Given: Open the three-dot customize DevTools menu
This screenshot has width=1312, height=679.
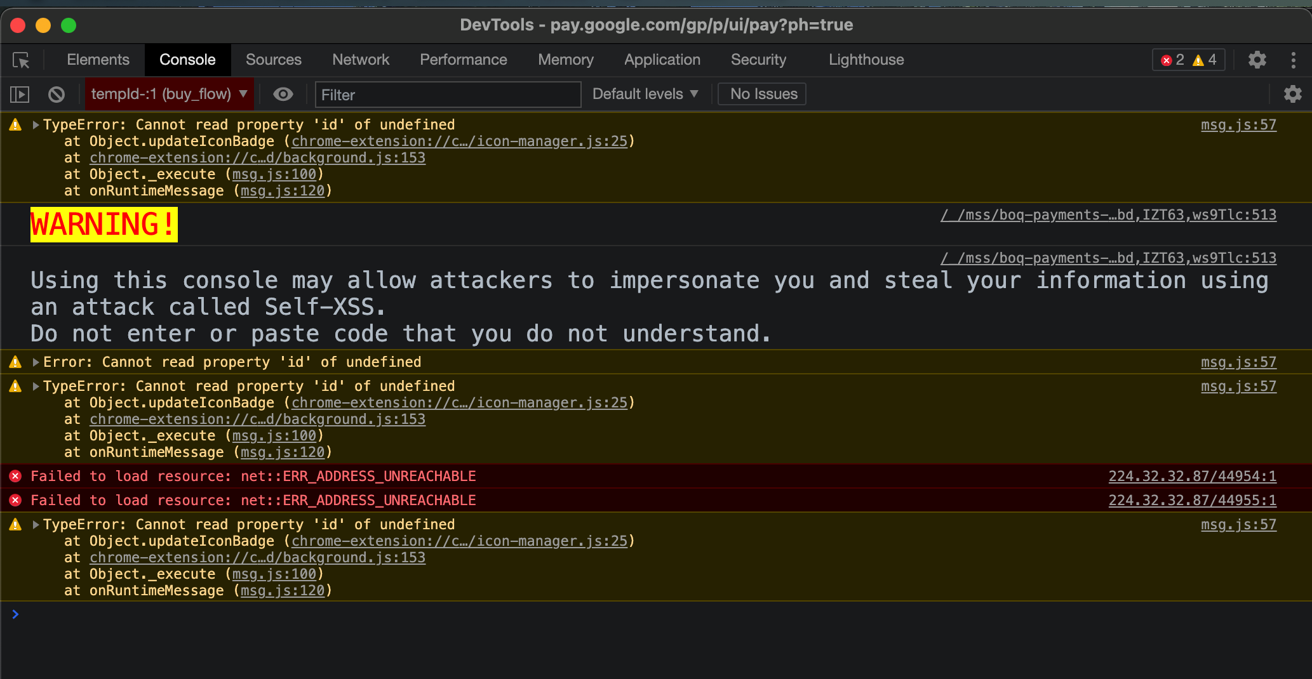Looking at the screenshot, I should click(x=1294, y=60).
